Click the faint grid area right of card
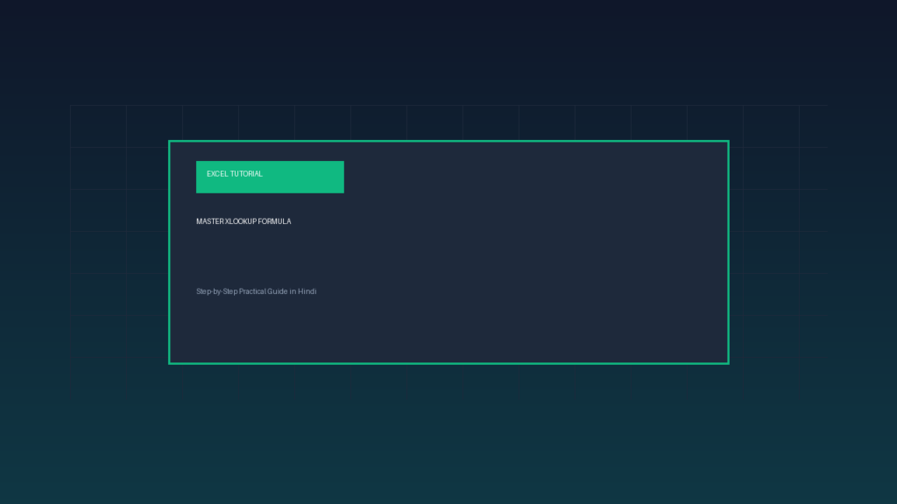 (x=779, y=252)
